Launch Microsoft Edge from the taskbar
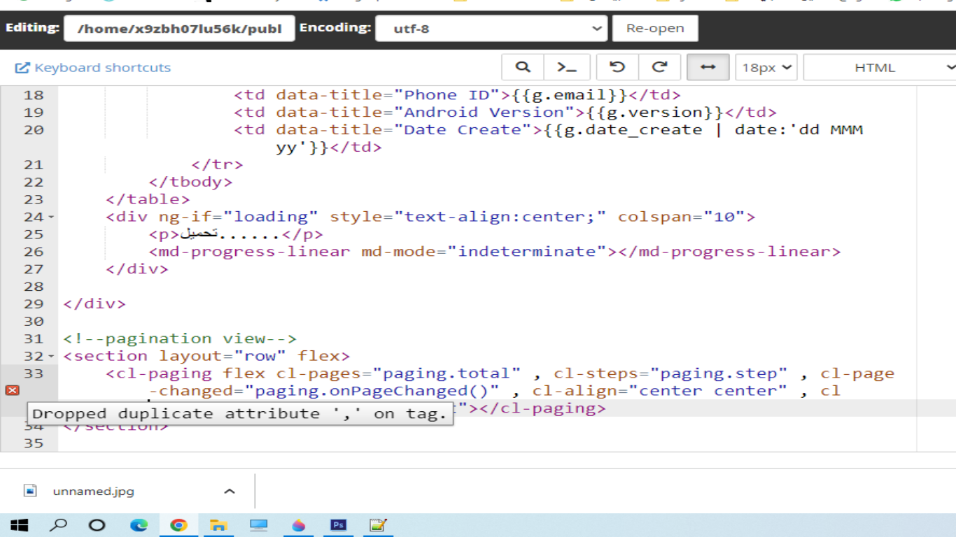956x537 pixels. click(x=139, y=525)
